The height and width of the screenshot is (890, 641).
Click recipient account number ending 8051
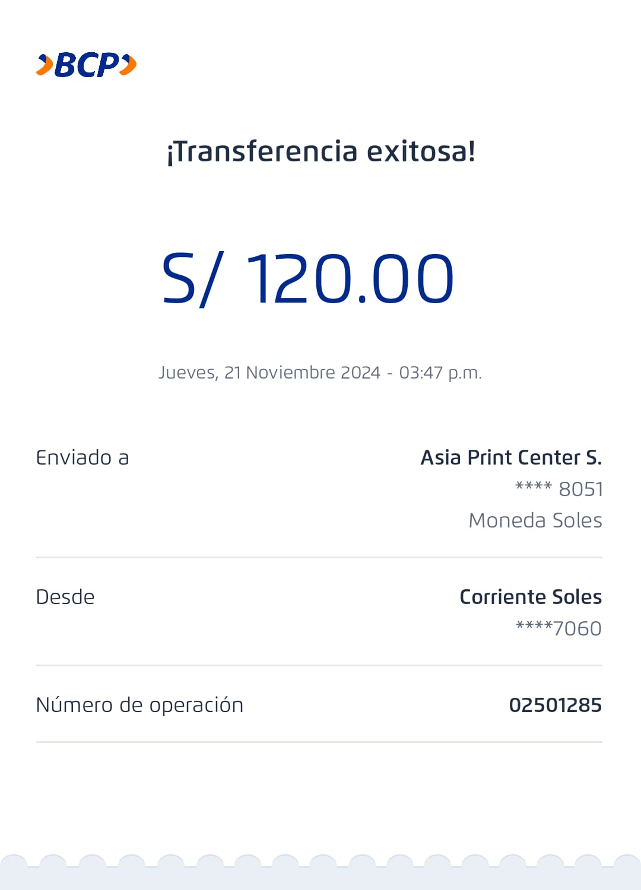pyautogui.click(x=559, y=489)
